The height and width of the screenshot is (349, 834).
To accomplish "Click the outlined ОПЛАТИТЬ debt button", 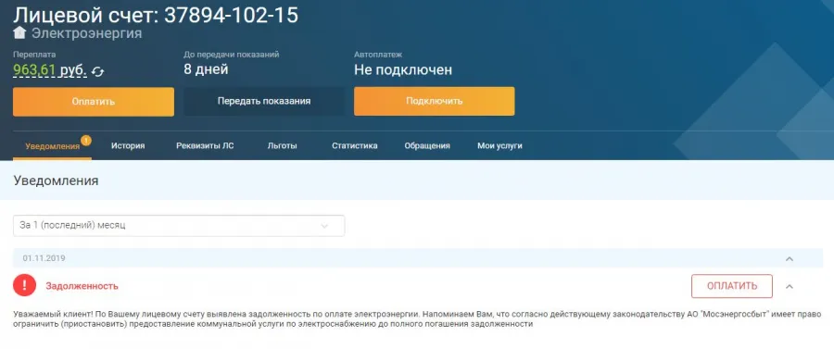I will coord(732,286).
